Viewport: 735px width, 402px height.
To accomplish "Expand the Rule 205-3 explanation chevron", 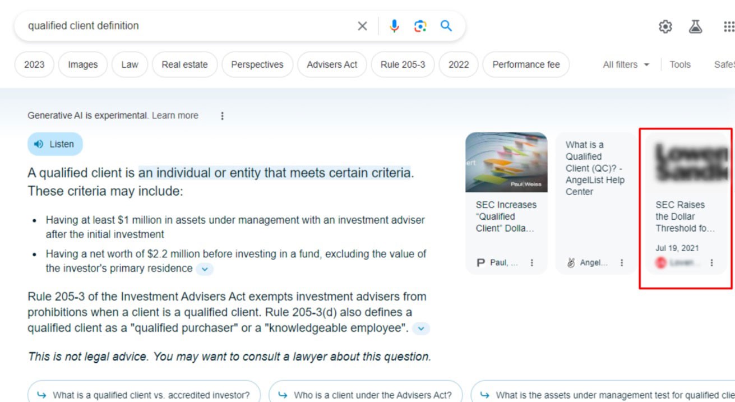I will tap(420, 329).
